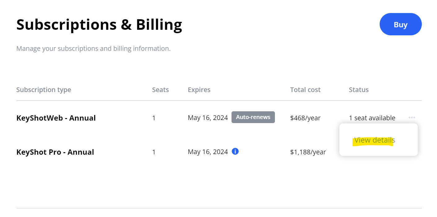This screenshot has width=437, height=217.
Task: Click the KeyShotWeb May 16, 2024 expiry date
Action: [208, 118]
